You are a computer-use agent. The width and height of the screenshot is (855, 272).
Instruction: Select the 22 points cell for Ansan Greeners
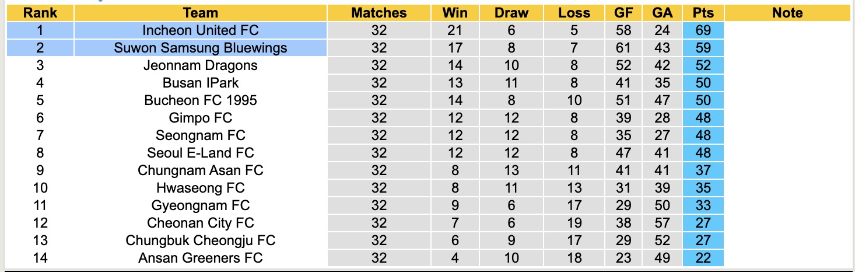coord(703,257)
